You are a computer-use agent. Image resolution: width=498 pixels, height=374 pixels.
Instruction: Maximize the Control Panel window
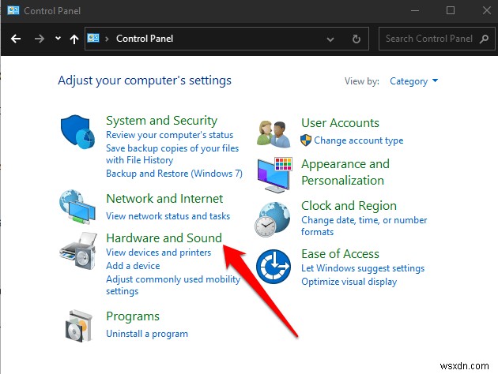point(451,10)
